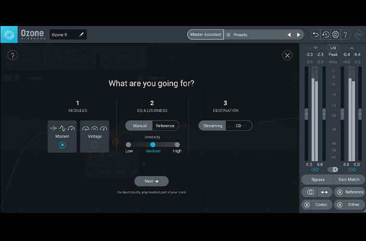The height and width of the screenshot is (241, 366).
Task: Toggle the mono sum circles icon
Action: 310,192
